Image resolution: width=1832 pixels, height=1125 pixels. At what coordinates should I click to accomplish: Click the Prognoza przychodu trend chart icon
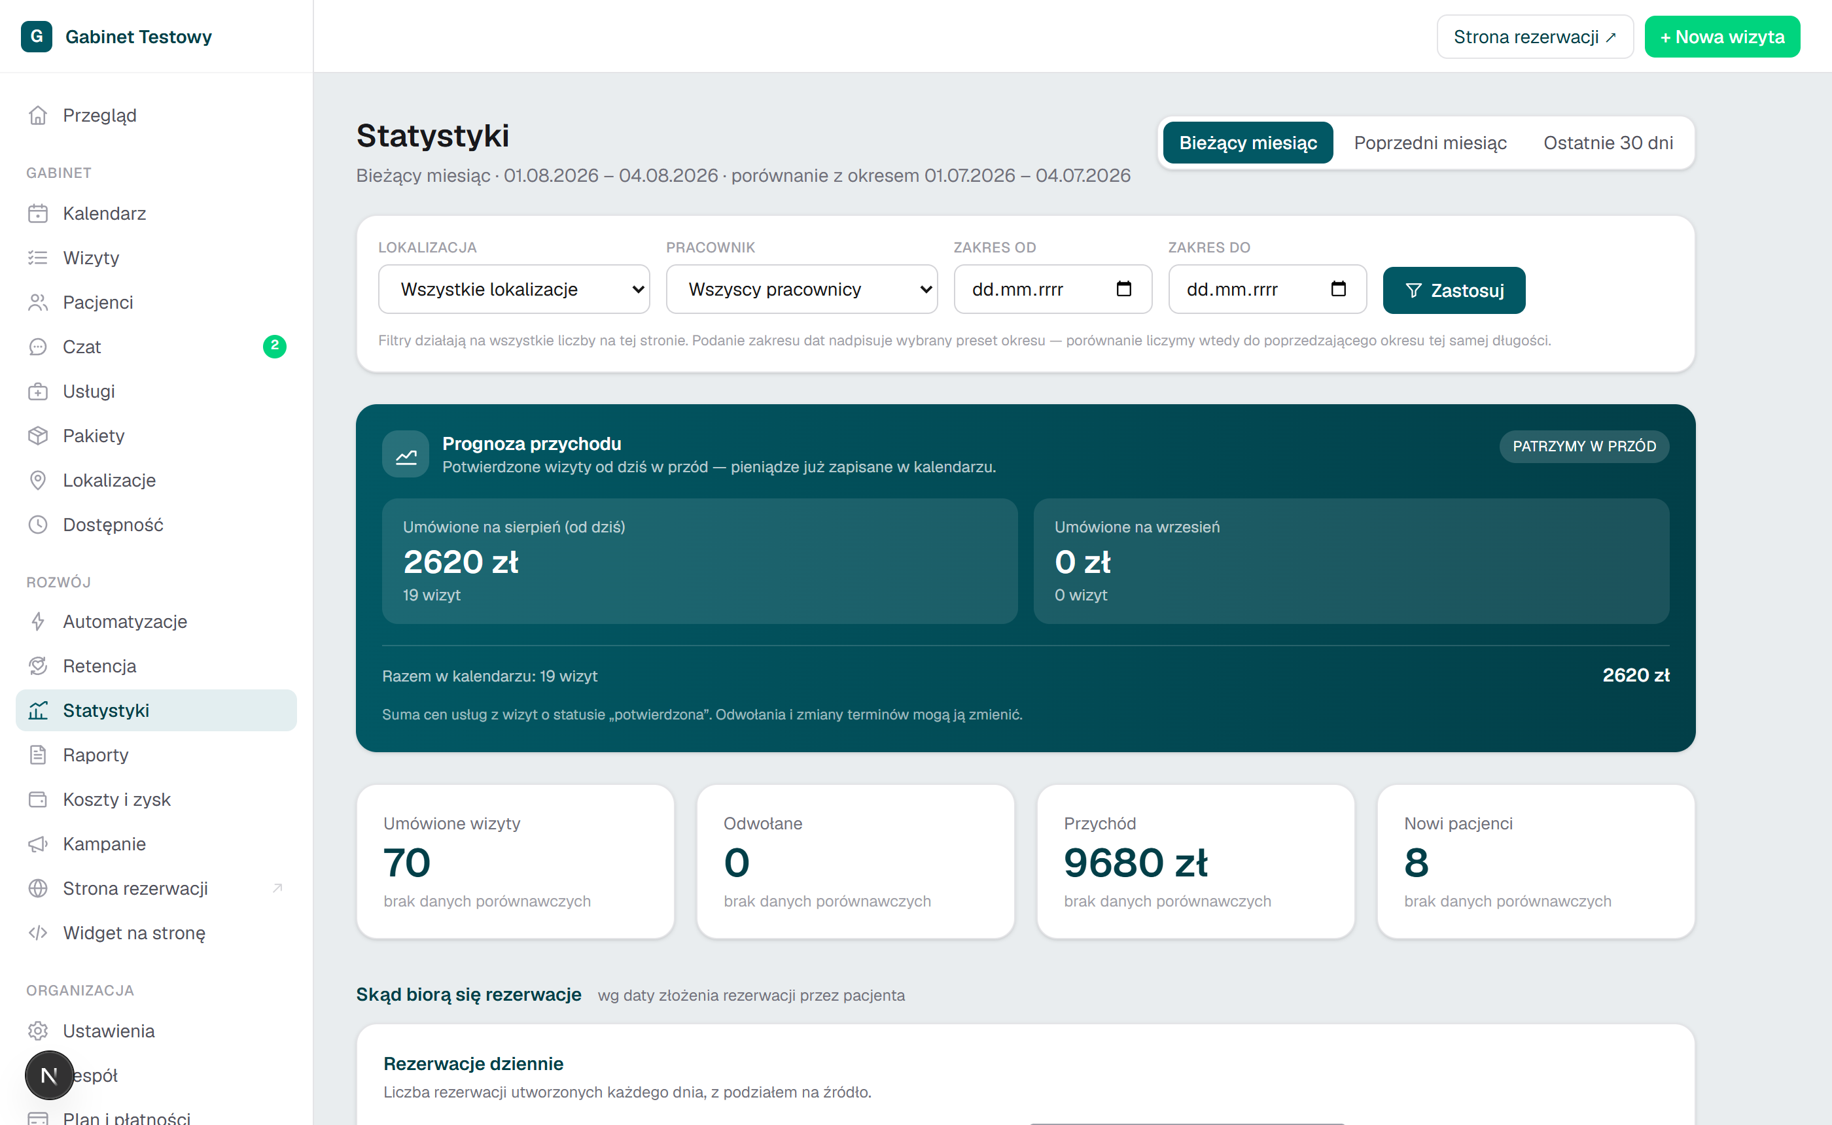click(406, 455)
